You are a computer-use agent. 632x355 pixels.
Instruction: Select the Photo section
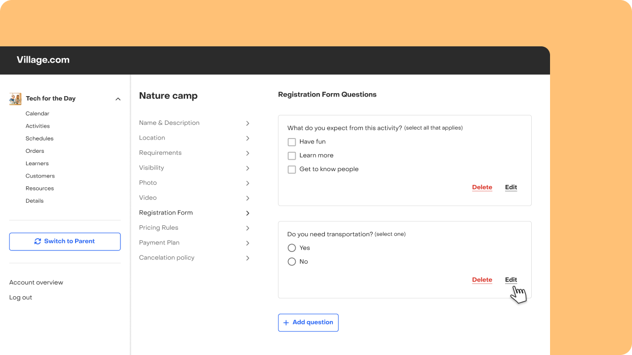[148, 183]
